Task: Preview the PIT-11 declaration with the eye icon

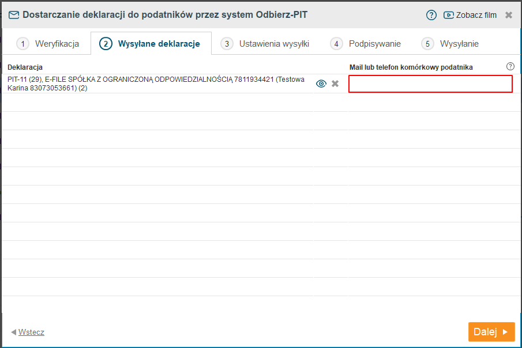Action: 321,84
